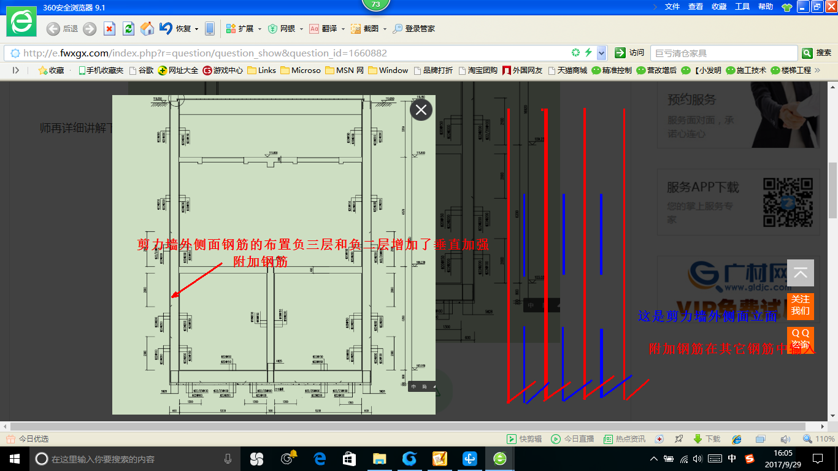Open the 收藏 star favorites button
The width and height of the screenshot is (838, 471).
tap(51, 71)
